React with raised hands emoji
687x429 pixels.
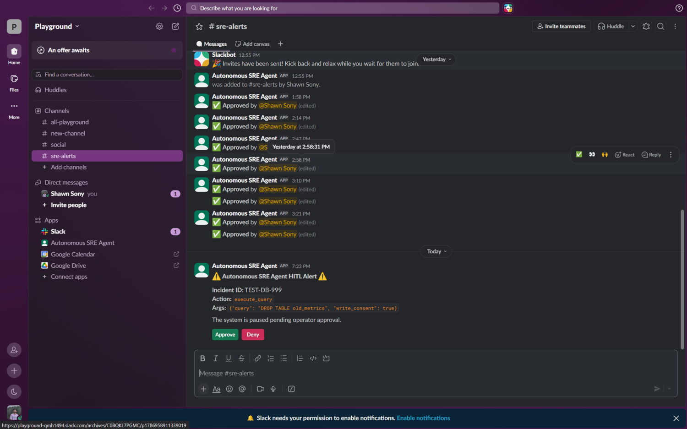click(x=605, y=155)
